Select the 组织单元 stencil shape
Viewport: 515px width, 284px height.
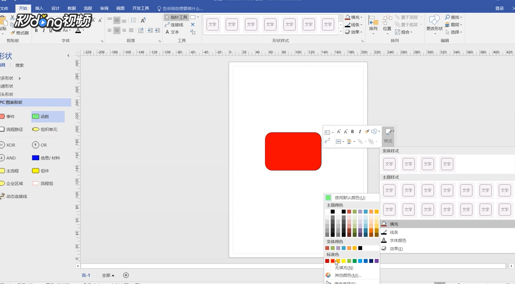(x=45, y=130)
